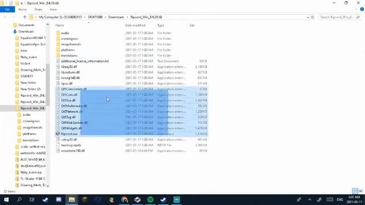Open the File ribbon tab
This screenshot has width=365, height=205.
pos(7,10)
